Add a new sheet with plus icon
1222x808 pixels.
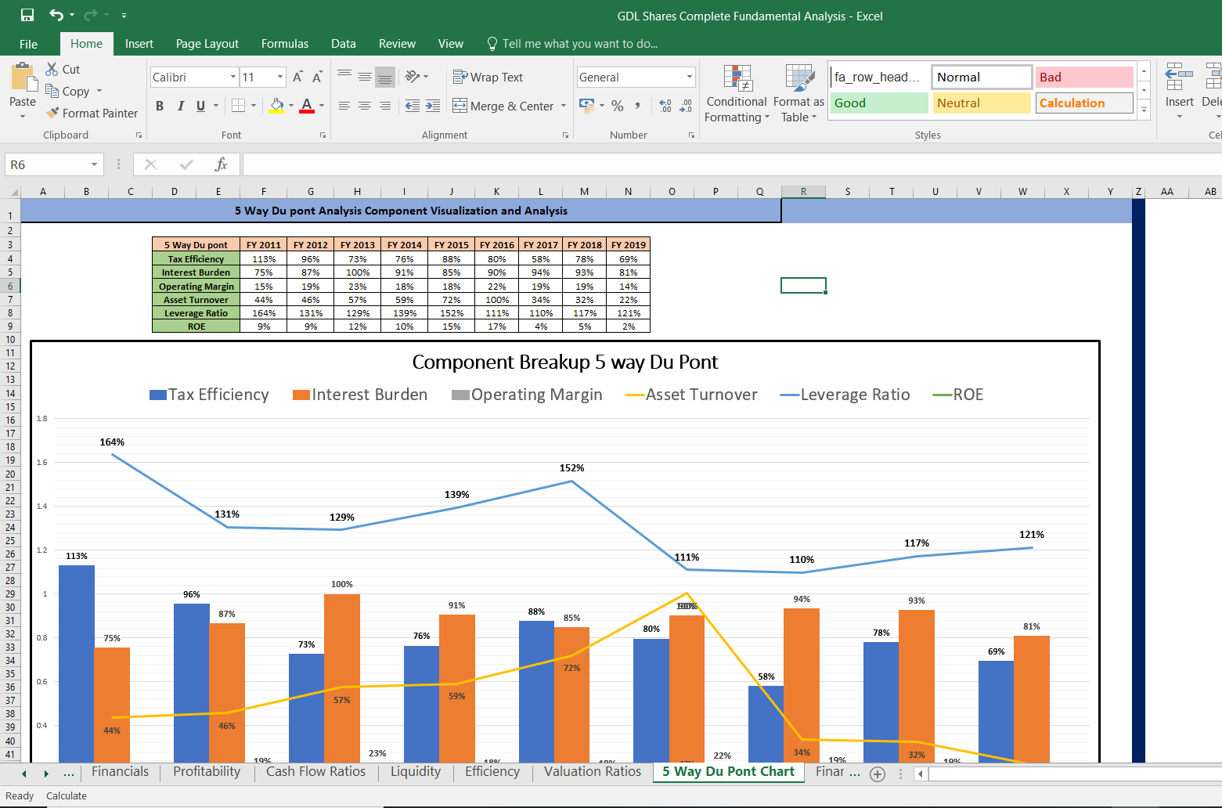[x=878, y=774]
